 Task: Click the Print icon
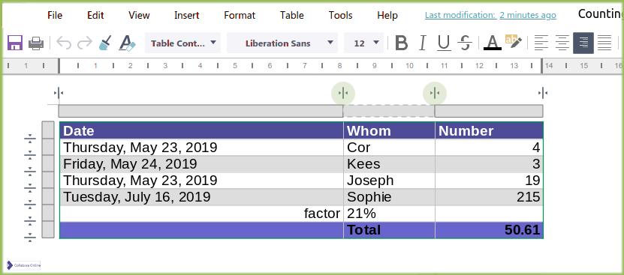point(36,43)
